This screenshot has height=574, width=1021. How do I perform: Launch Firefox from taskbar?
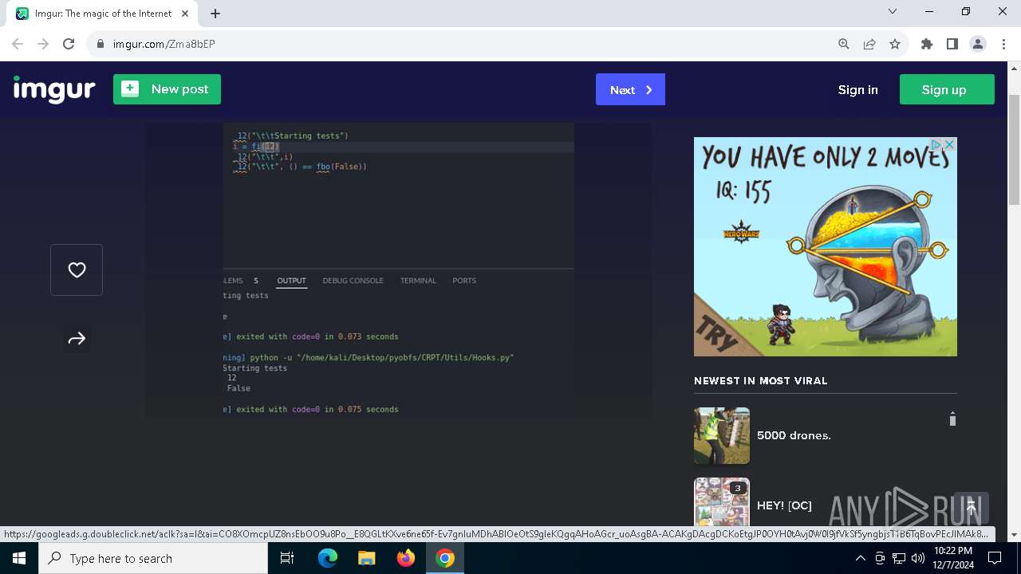pos(406,558)
